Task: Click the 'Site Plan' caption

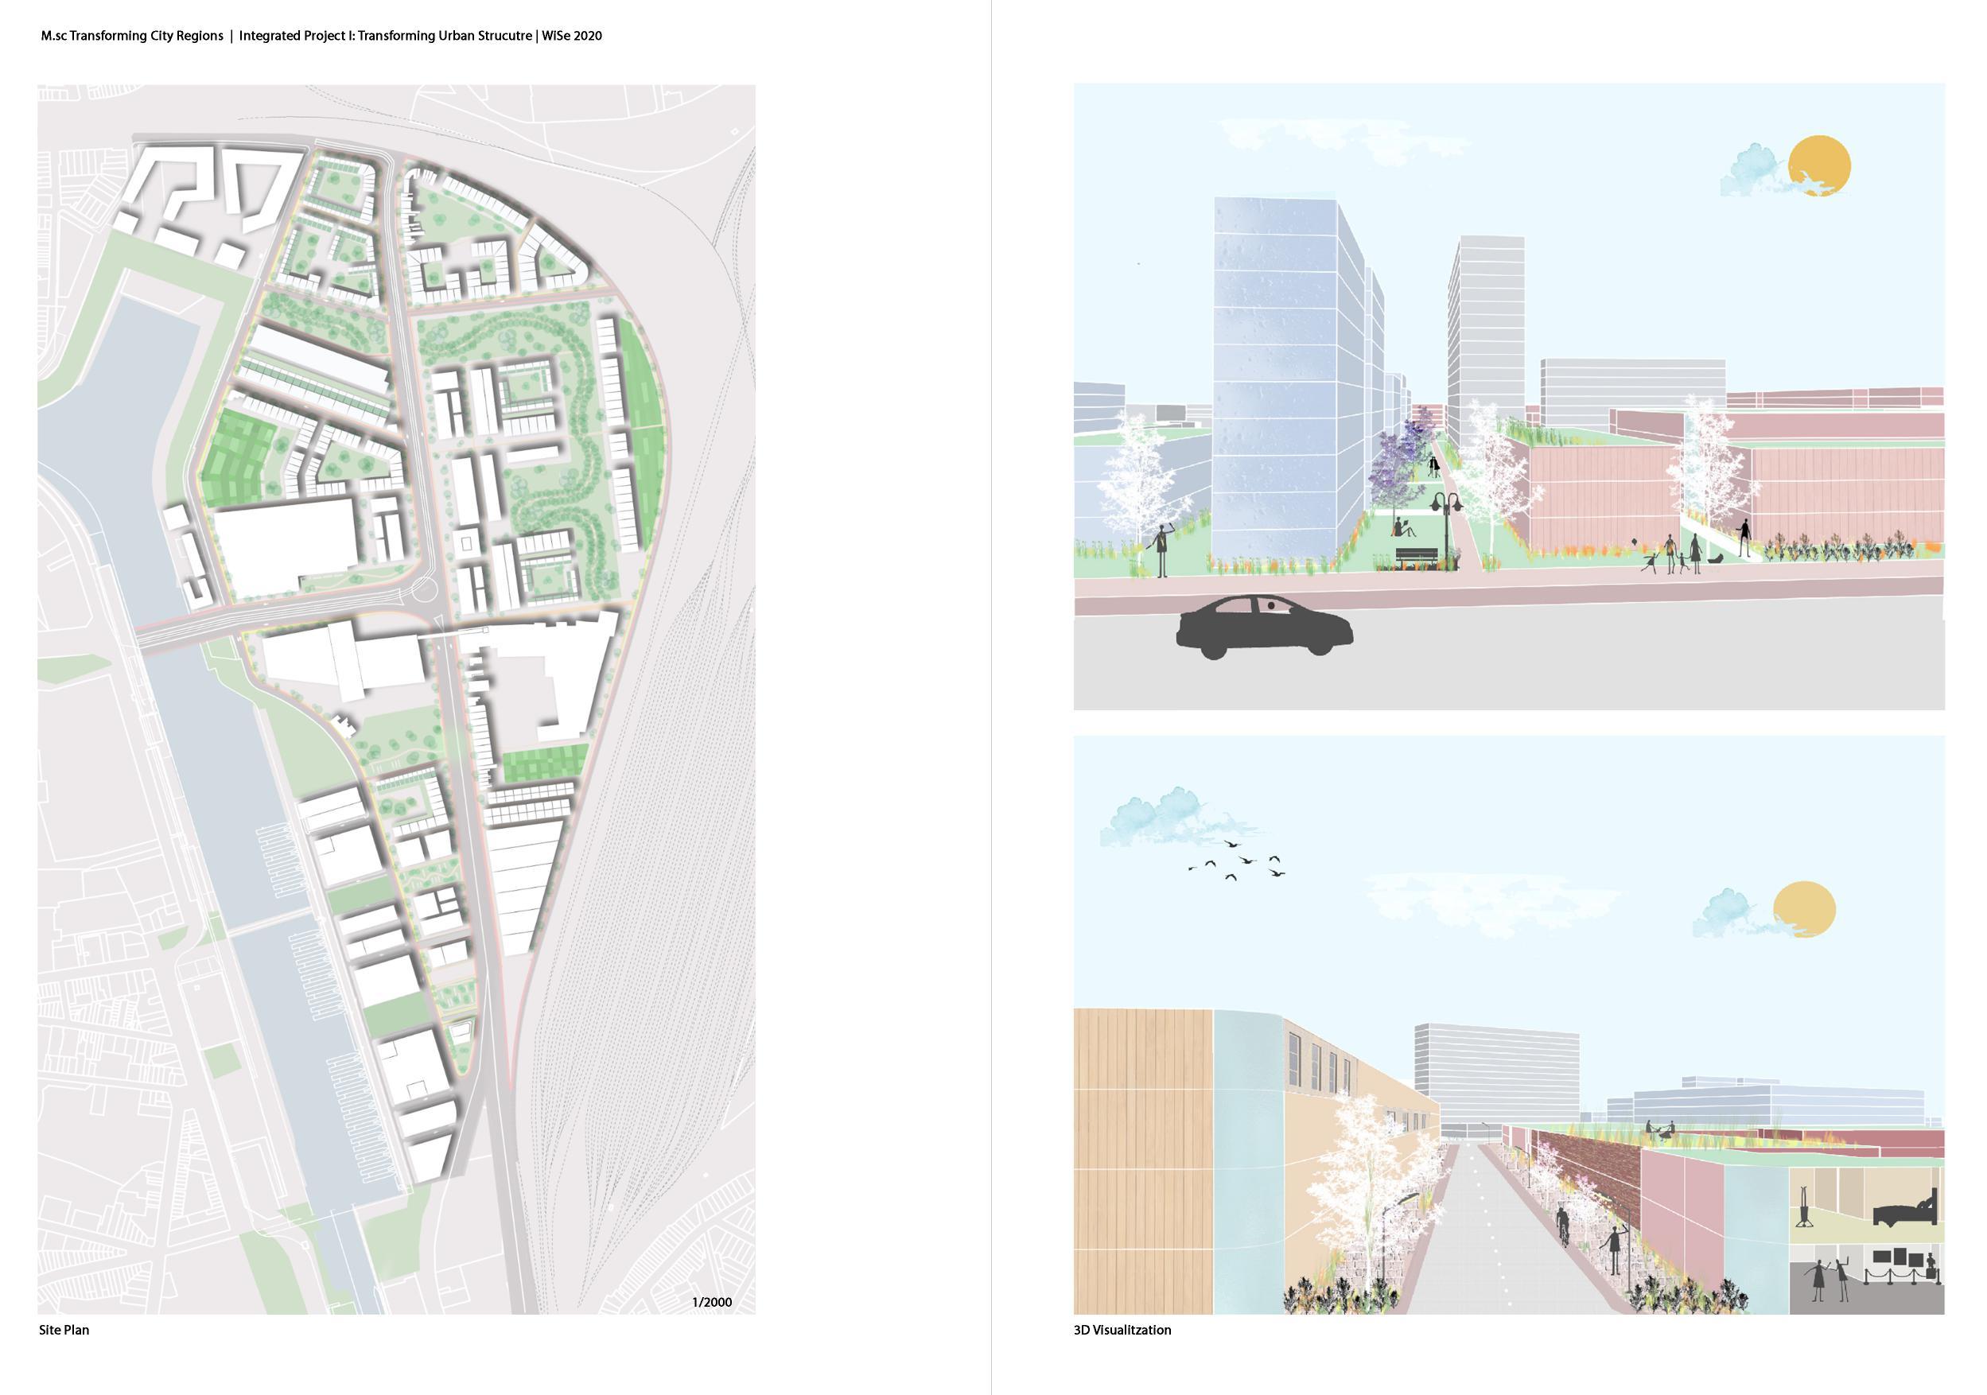Action: (x=64, y=1330)
